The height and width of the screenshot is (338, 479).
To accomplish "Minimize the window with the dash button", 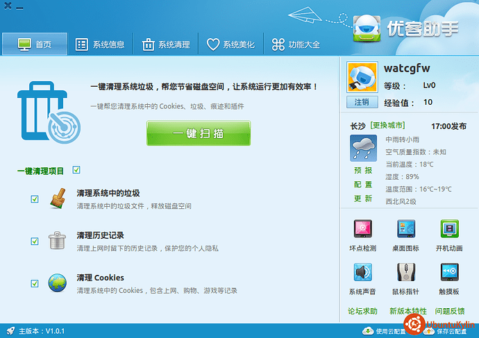I will (x=19, y=8).
